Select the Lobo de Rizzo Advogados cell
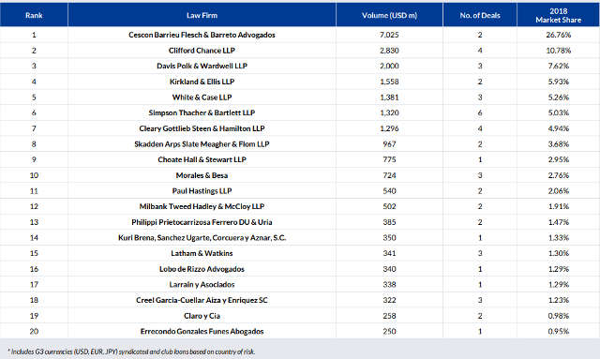The image size is (600, 359). tap(202, 269)
